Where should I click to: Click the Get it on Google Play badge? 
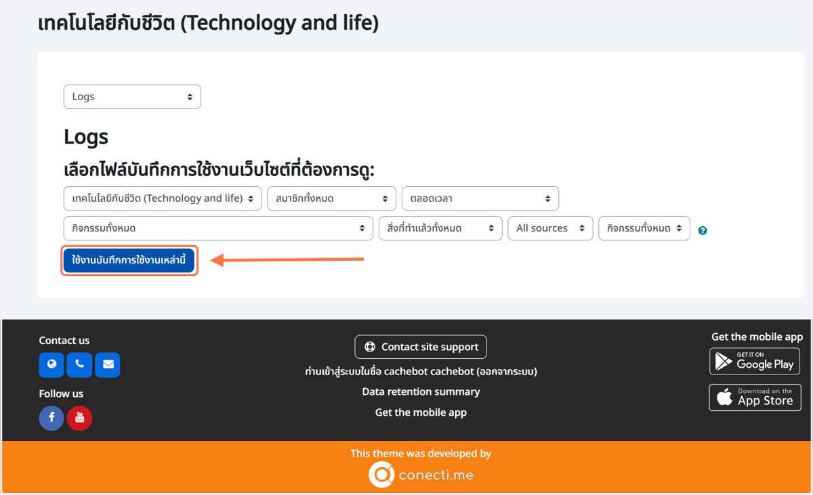[x=755, y=362]
